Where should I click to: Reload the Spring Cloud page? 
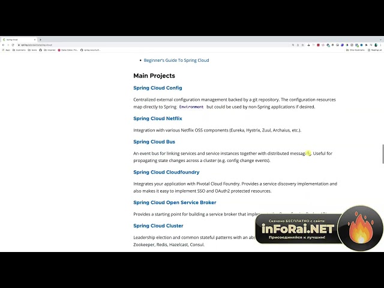pyautogui.click(x=13, y=45)
